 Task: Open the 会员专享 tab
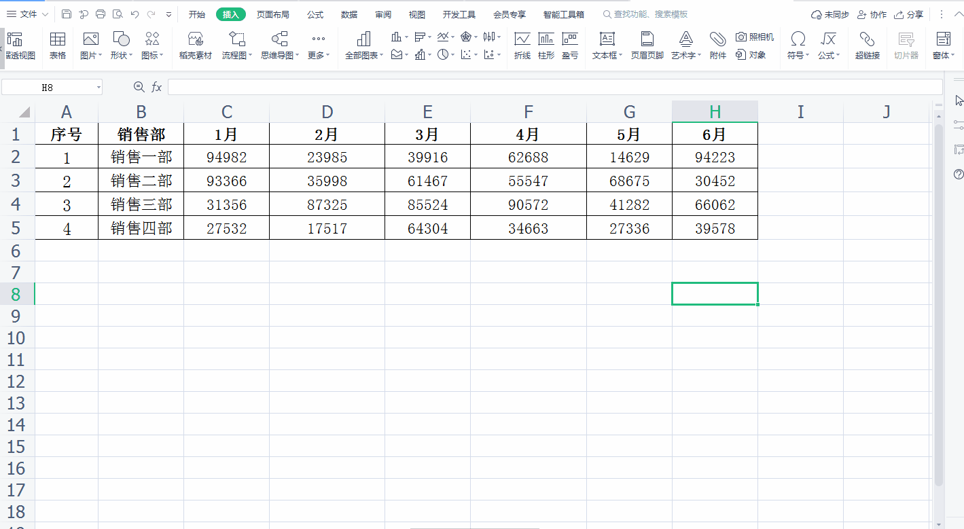click(510, 14)
